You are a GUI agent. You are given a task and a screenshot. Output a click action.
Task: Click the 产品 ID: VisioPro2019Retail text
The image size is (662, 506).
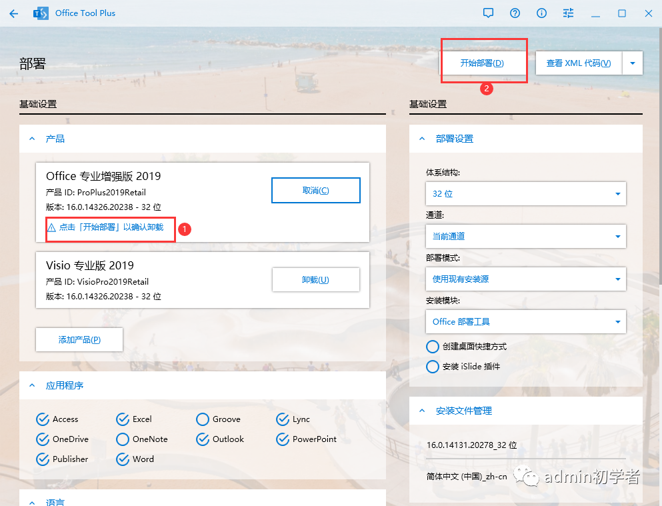97,281
